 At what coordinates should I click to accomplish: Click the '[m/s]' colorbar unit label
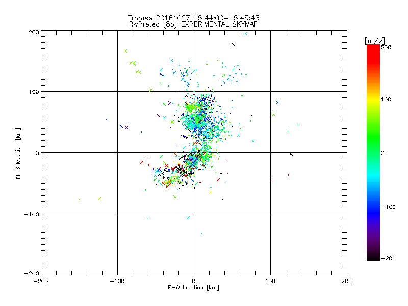pyautogui.click(x=375, y=41)
